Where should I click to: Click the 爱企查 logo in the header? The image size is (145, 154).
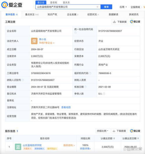point(12,5)
